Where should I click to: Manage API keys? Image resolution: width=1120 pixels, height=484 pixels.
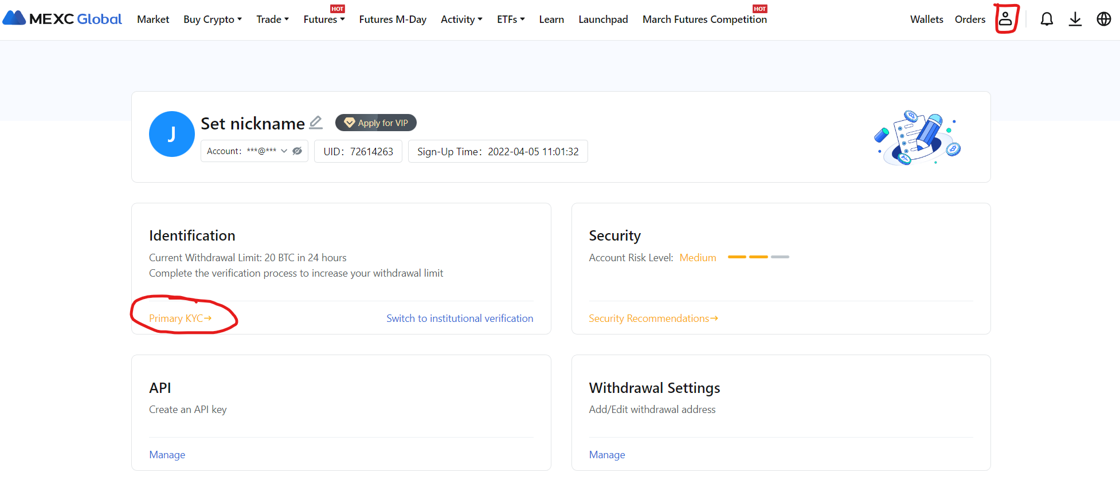(x=167, y=455)
